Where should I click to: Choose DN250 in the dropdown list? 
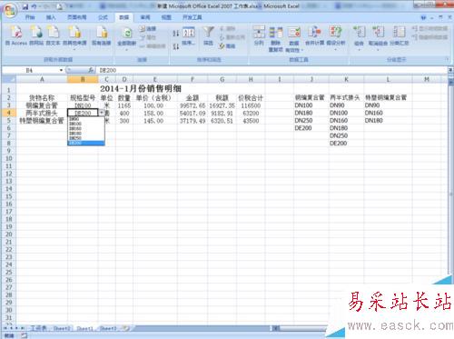click(x=86, y=138)
